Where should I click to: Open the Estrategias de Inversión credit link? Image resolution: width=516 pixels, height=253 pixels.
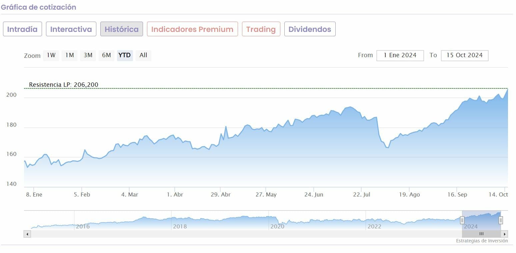coord(482,241)
